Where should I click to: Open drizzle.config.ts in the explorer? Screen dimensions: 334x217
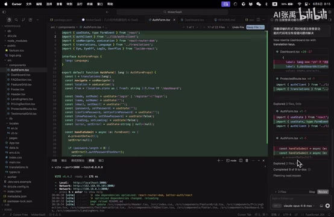18,186
